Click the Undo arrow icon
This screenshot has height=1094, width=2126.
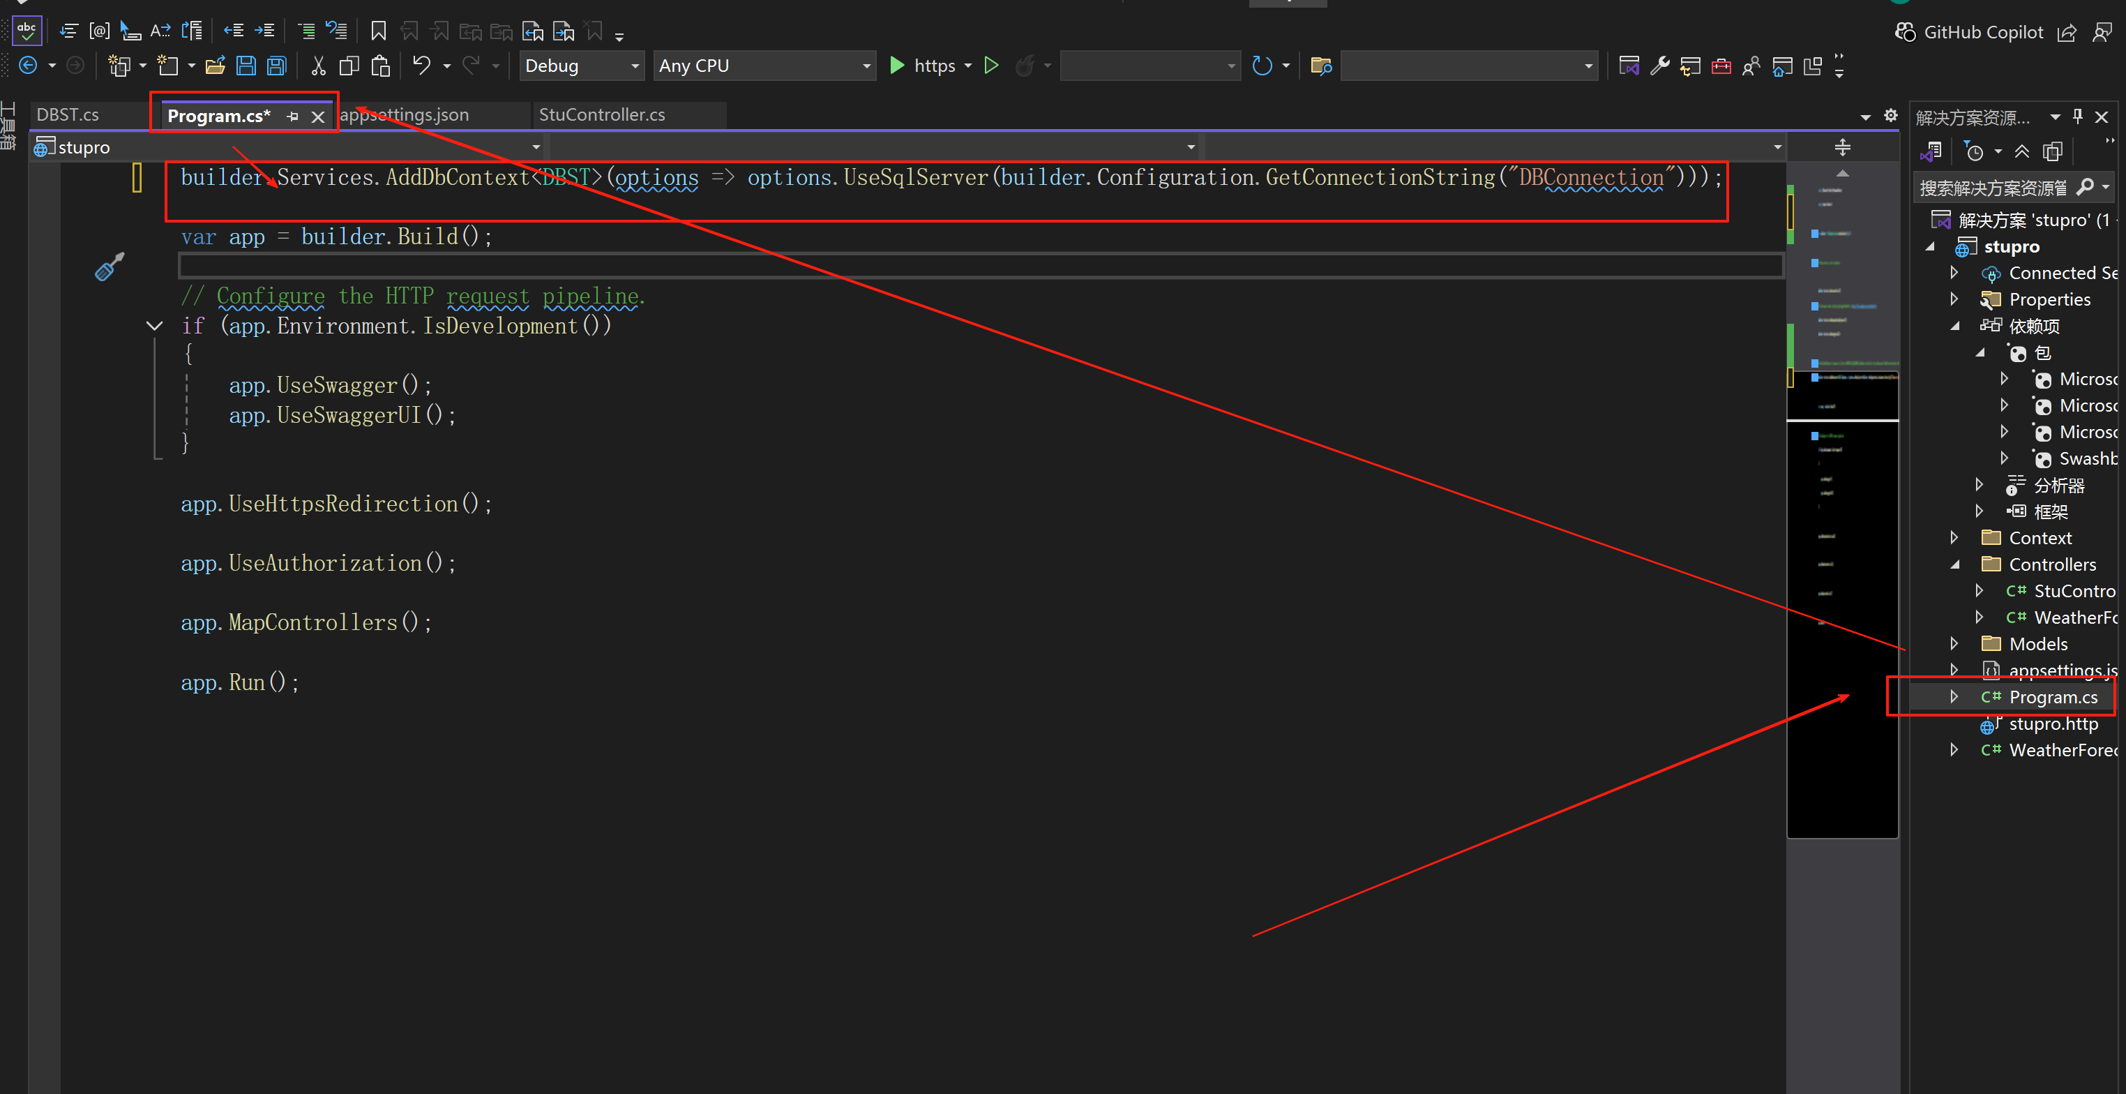tap(421, 65)
